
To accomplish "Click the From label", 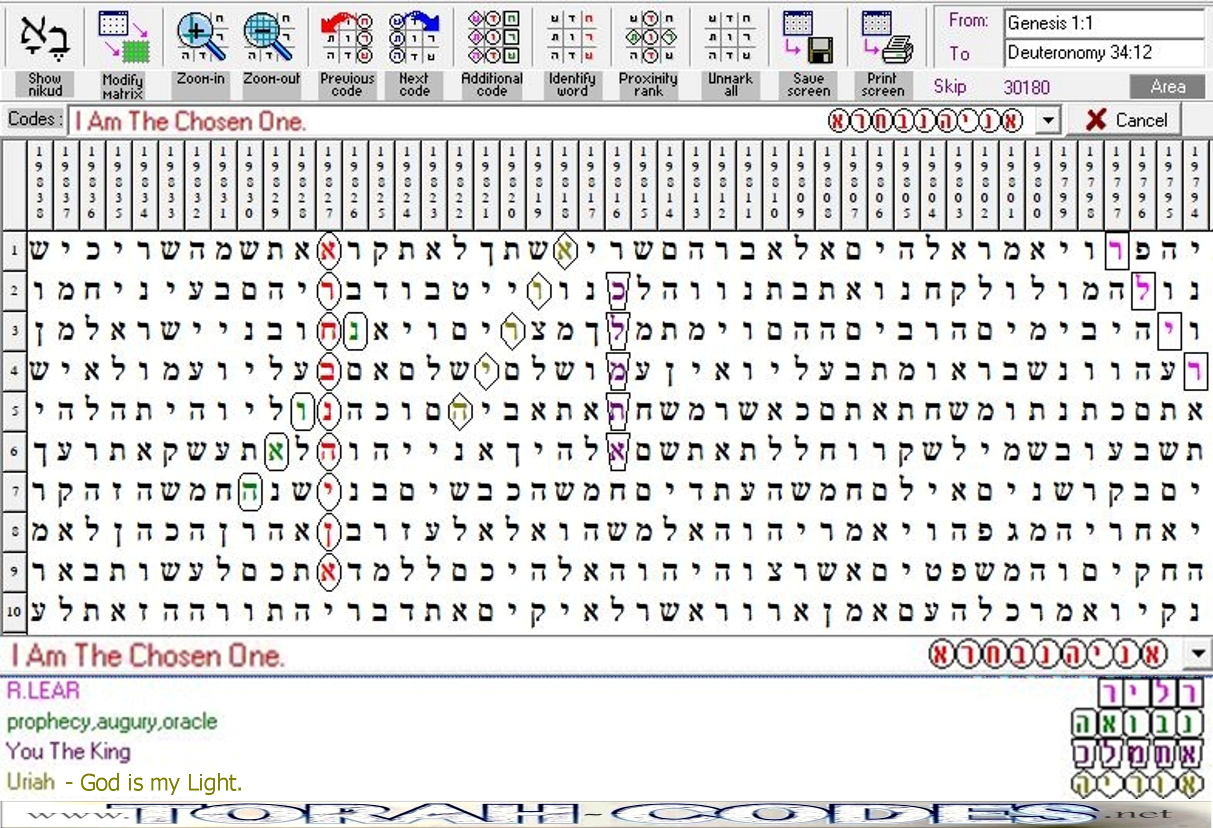I will pos(969,21).
